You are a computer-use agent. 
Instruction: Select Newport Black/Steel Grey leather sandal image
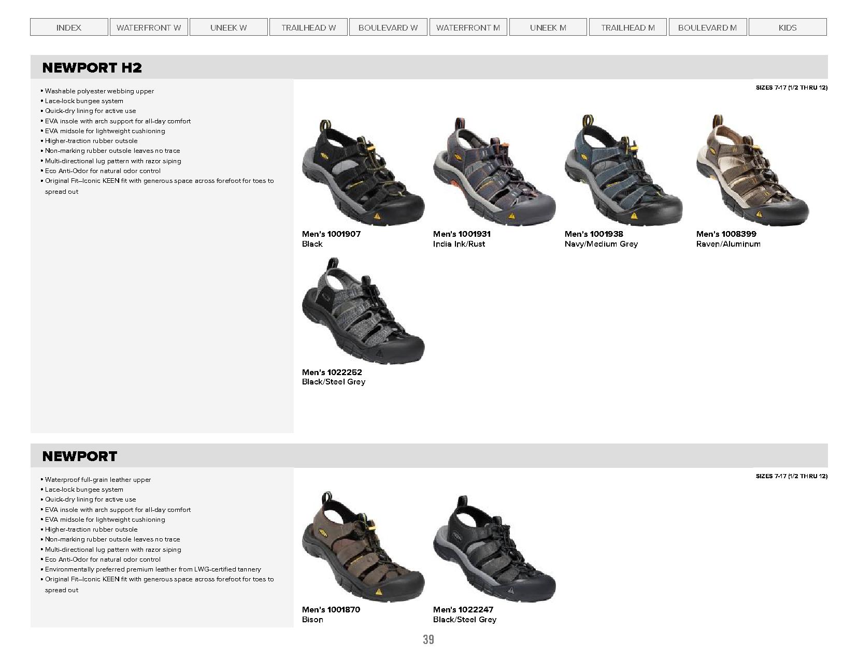tap(494, 549)
